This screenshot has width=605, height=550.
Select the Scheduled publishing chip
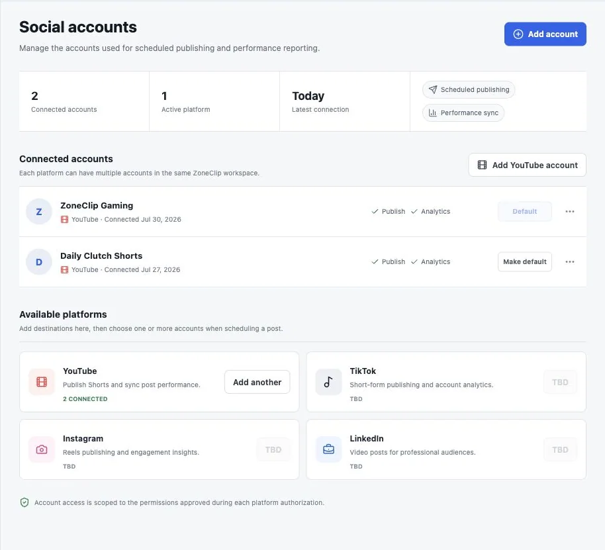tap(469, 89)
